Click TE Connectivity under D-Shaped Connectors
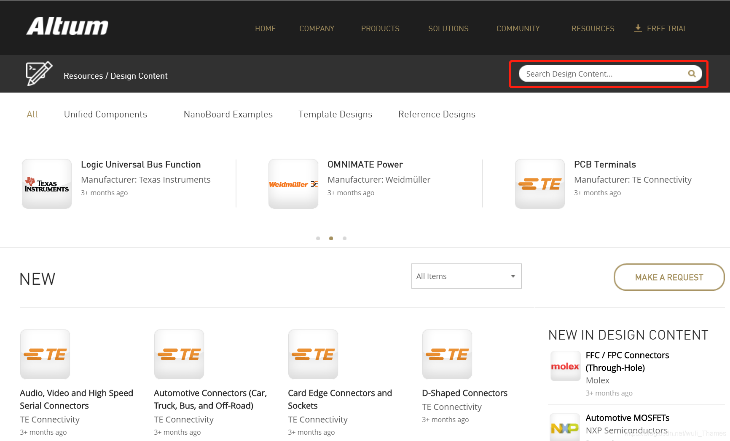This screenshot has width=730, height=441. (452, 407)
